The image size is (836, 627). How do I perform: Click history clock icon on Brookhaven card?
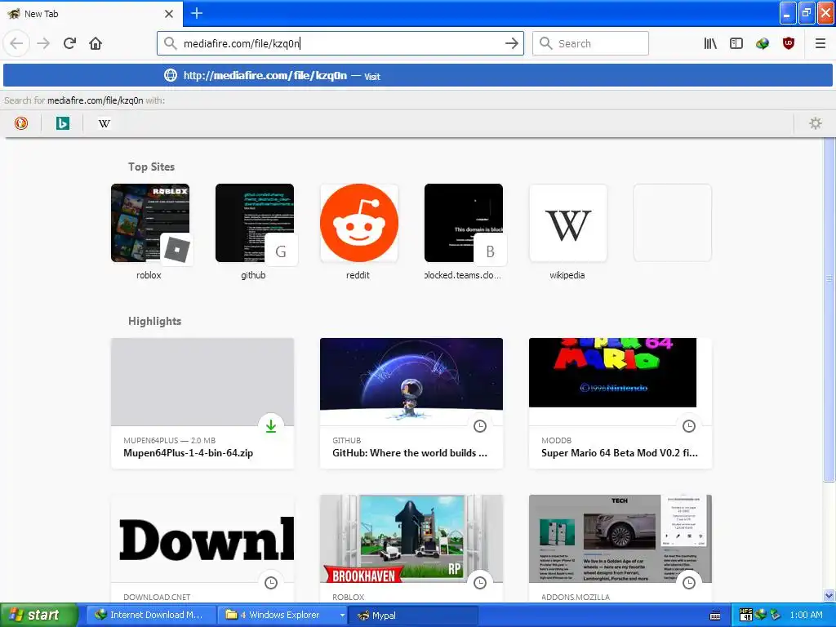coord(480,583)
